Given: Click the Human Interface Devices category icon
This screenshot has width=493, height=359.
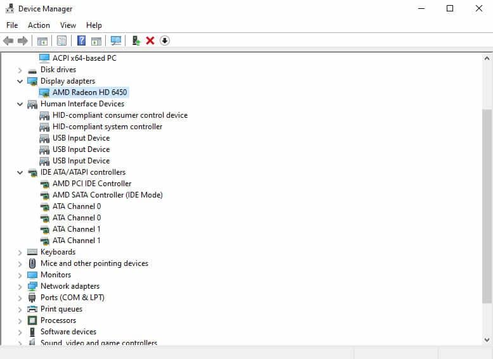Looking at the screenshot, I should tap(32, 104).
